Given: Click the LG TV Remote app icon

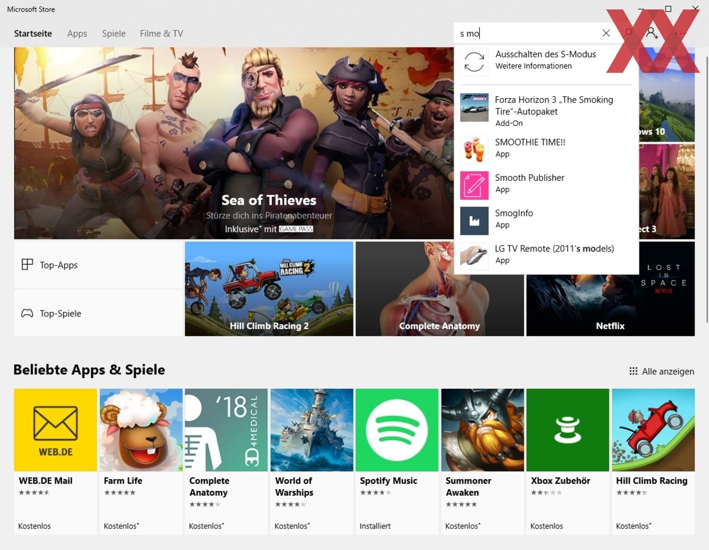Looking at the screenshot, I should click(474, 256).
